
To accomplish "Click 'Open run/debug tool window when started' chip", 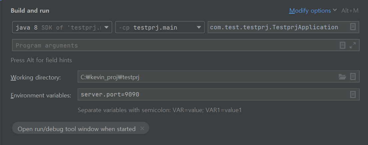I will (77, 129).
